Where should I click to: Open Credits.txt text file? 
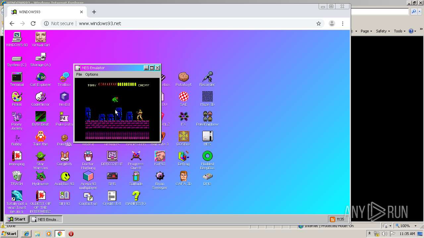point(112,198)
